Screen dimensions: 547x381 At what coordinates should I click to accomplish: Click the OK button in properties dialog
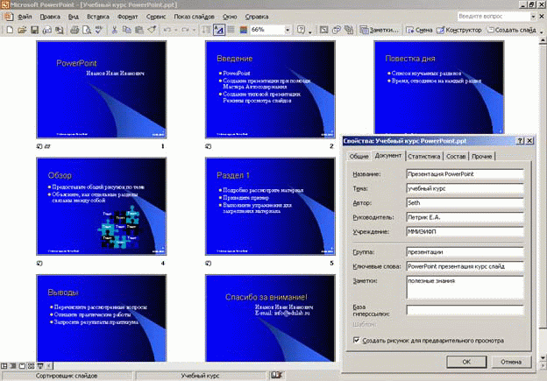coord(466,362)
